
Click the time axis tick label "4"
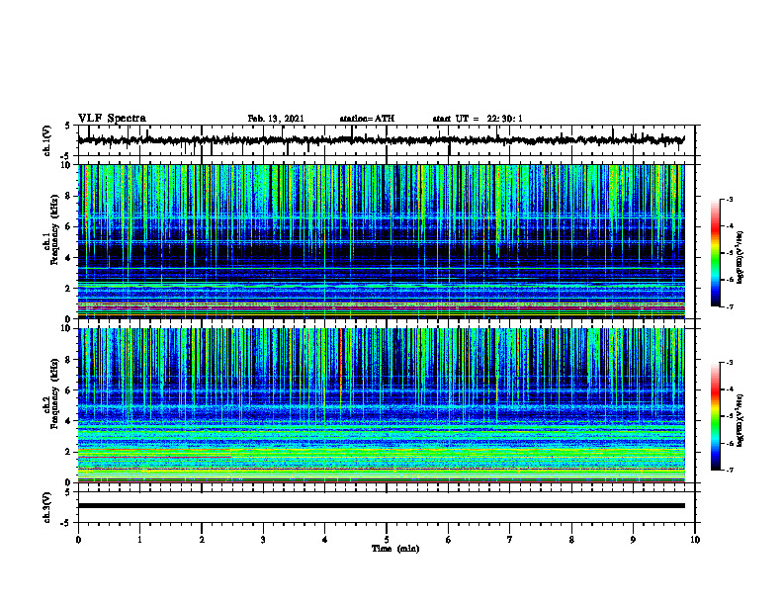(x=325, y=540)
